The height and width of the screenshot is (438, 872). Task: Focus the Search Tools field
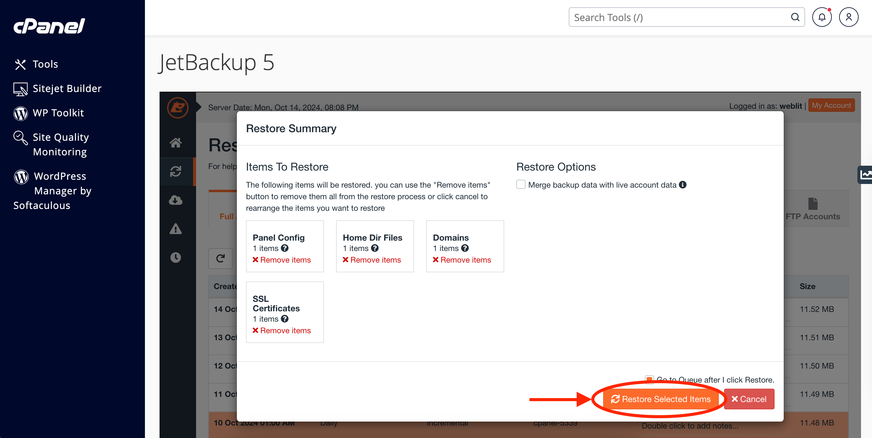pyautogui.click(x=687, y=17)
